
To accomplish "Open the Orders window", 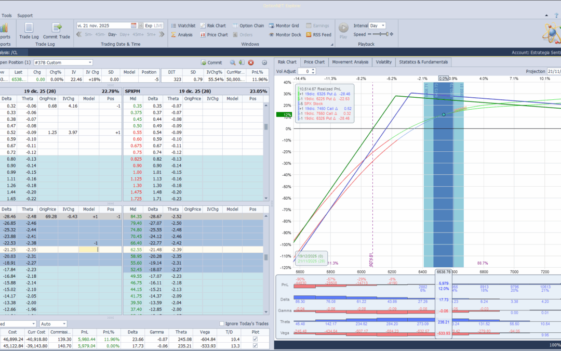I will 243,35.
